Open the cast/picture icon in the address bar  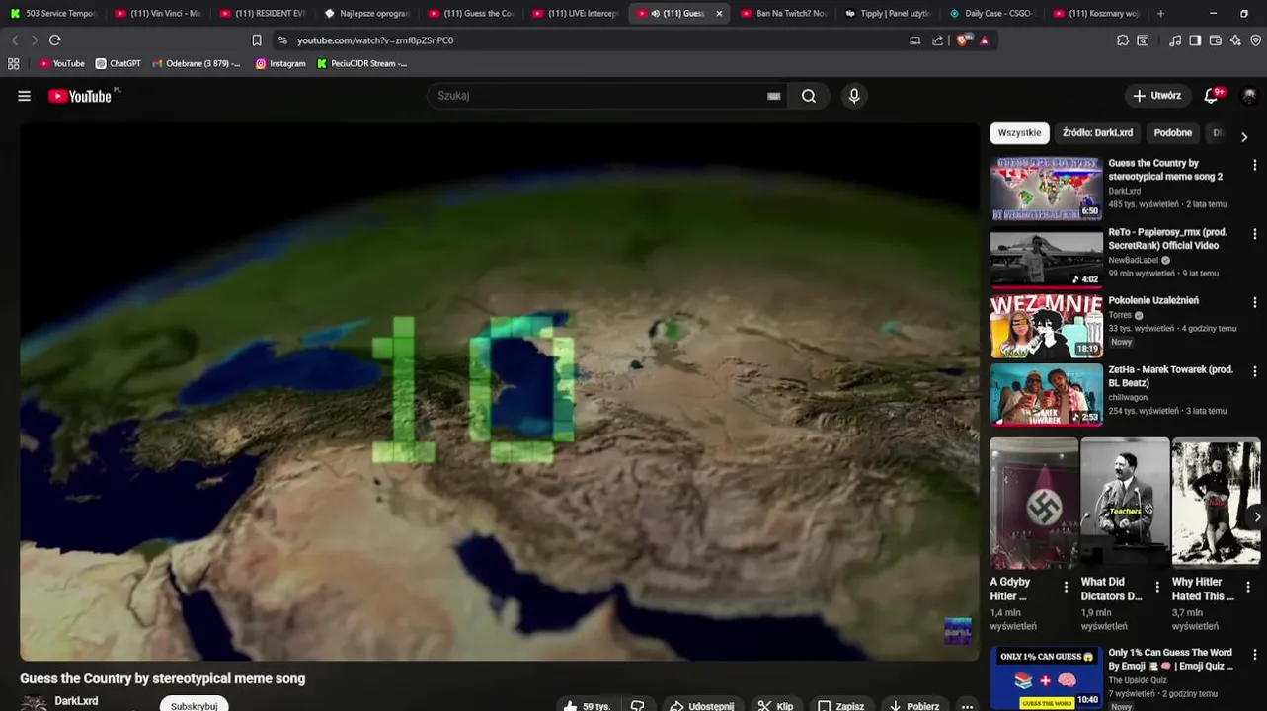coord(914,40)
